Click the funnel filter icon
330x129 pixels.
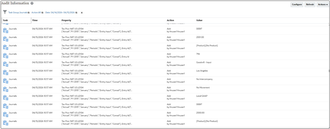click(5, 12)
